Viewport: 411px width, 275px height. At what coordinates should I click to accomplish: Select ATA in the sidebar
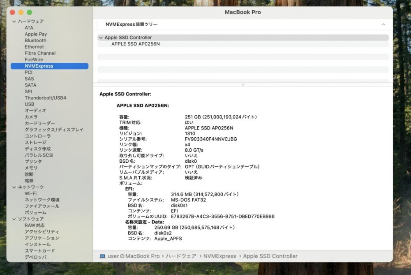click(29, 28)
